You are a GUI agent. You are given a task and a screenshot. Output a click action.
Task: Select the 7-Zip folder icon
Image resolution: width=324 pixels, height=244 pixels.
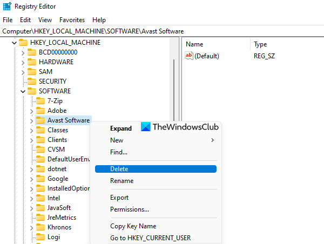[40, 100]
